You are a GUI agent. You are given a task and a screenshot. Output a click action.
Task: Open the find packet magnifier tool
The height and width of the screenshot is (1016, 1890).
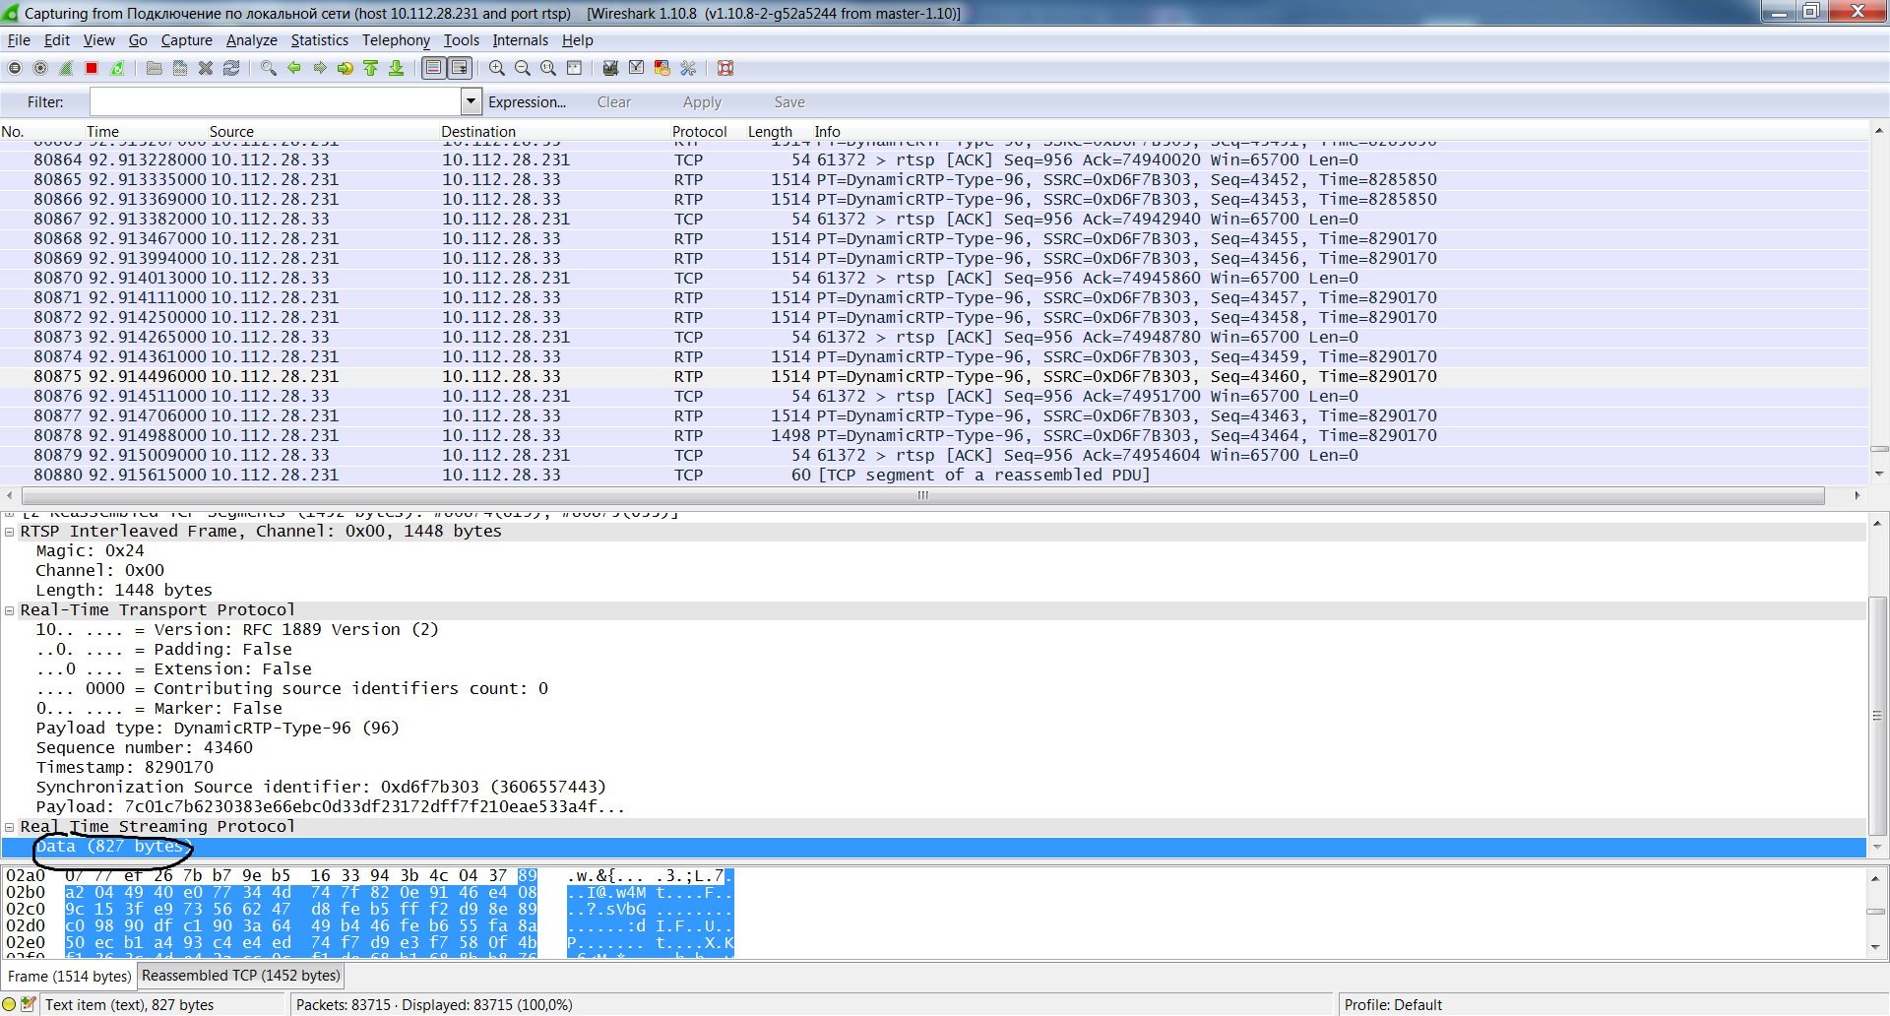268,68
